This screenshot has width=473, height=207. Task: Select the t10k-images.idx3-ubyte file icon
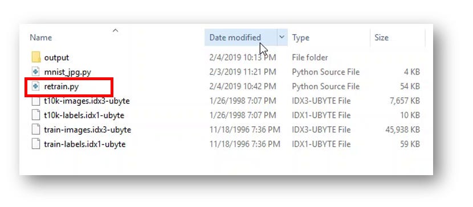[36, 101]
